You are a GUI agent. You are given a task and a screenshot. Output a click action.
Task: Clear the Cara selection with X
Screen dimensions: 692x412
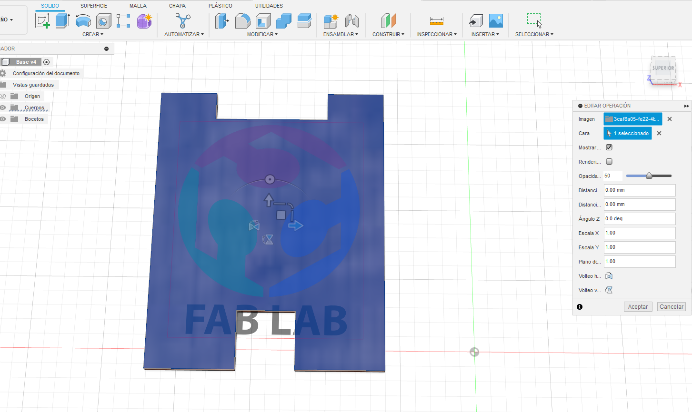[659, 133]
